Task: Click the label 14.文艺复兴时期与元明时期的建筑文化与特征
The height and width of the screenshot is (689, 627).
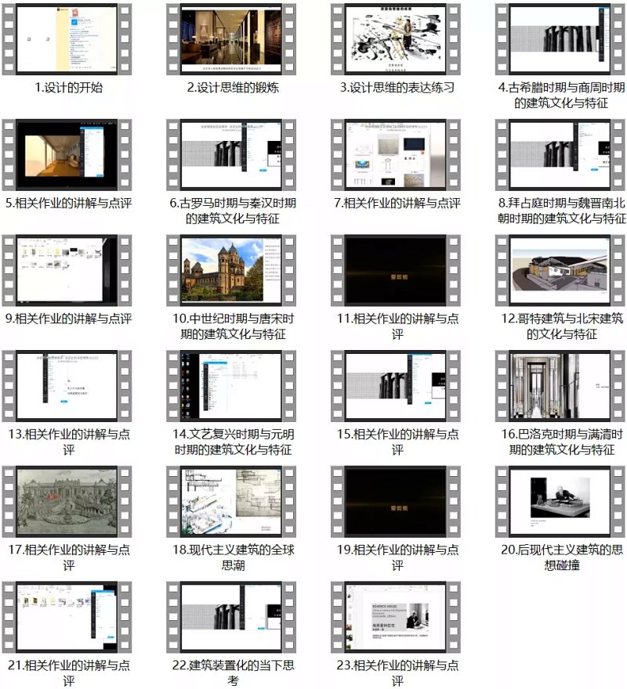Action: 232,442
